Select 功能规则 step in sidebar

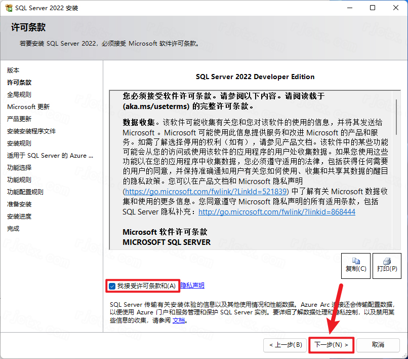[x=19, y=179]
